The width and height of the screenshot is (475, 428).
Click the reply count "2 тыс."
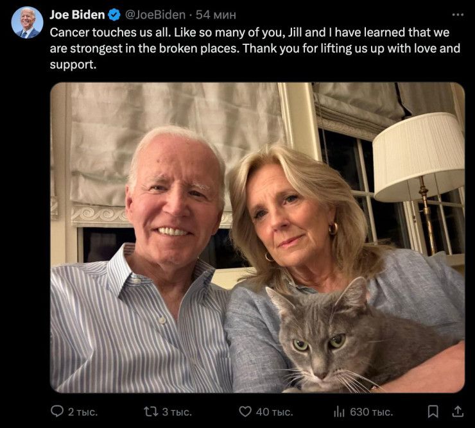coord(83,412)
